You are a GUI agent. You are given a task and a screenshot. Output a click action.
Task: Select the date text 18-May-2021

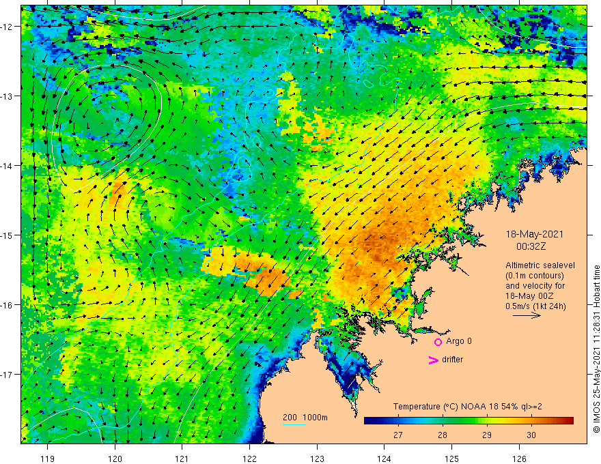(x=534, y=234)
